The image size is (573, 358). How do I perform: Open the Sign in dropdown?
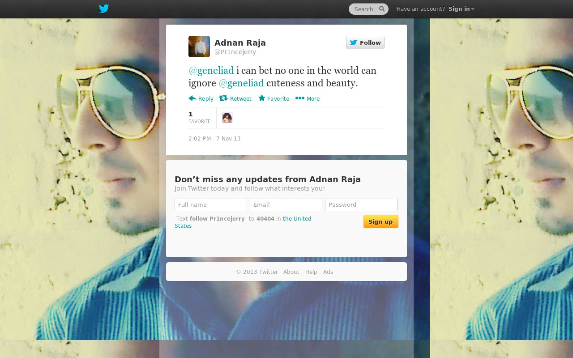[x=461, y=9]
